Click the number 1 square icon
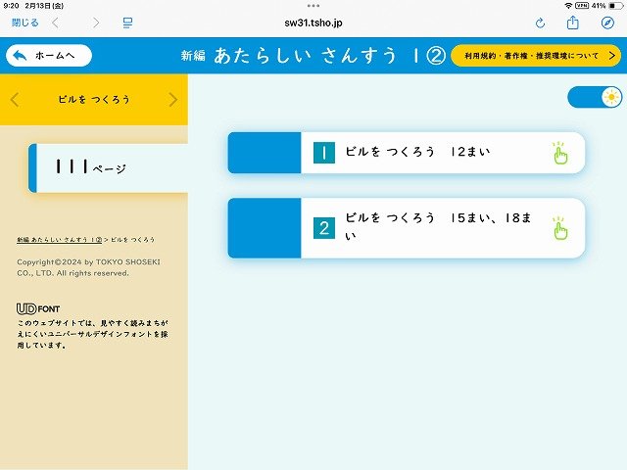 tap(324, 153)
